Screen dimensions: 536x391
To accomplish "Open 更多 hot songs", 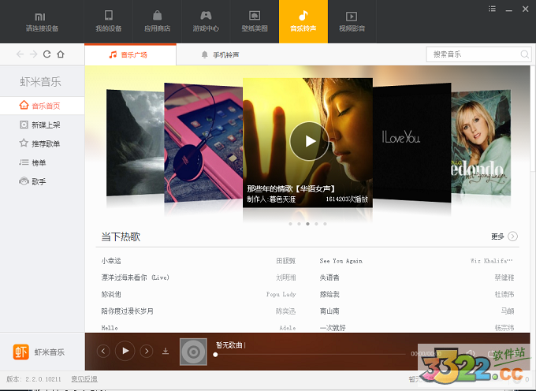I will (x=497, y=236).
